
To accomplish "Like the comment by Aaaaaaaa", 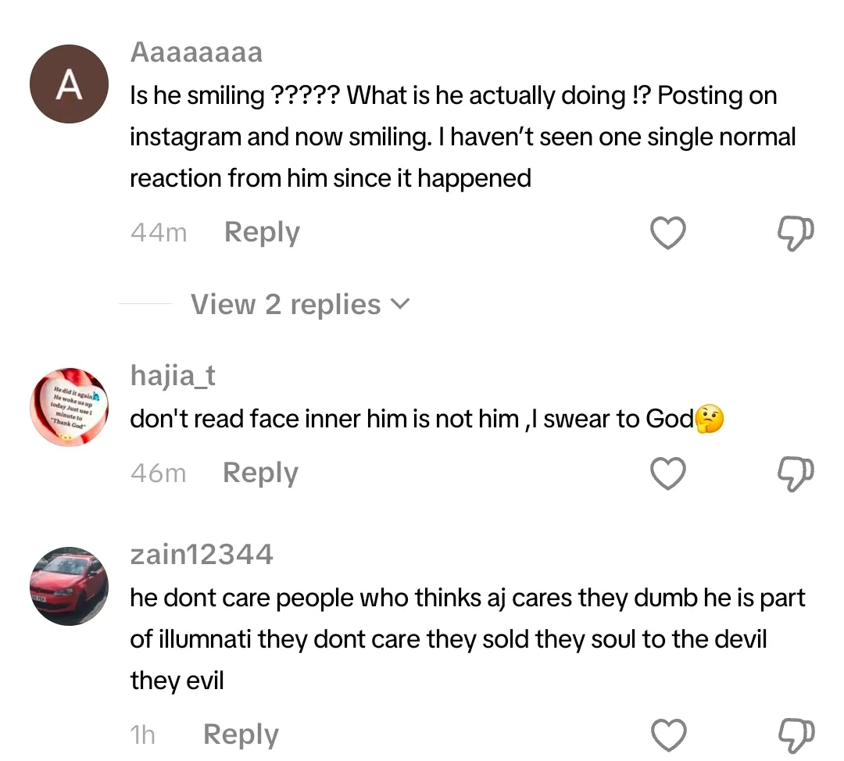I will pos(668,234).
